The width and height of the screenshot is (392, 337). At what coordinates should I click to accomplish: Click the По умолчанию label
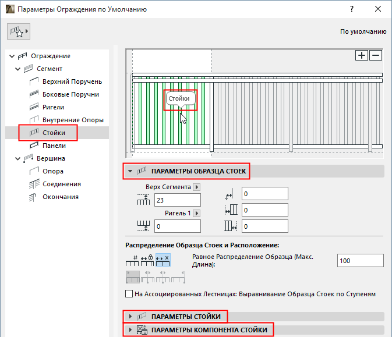pos(363,31)
